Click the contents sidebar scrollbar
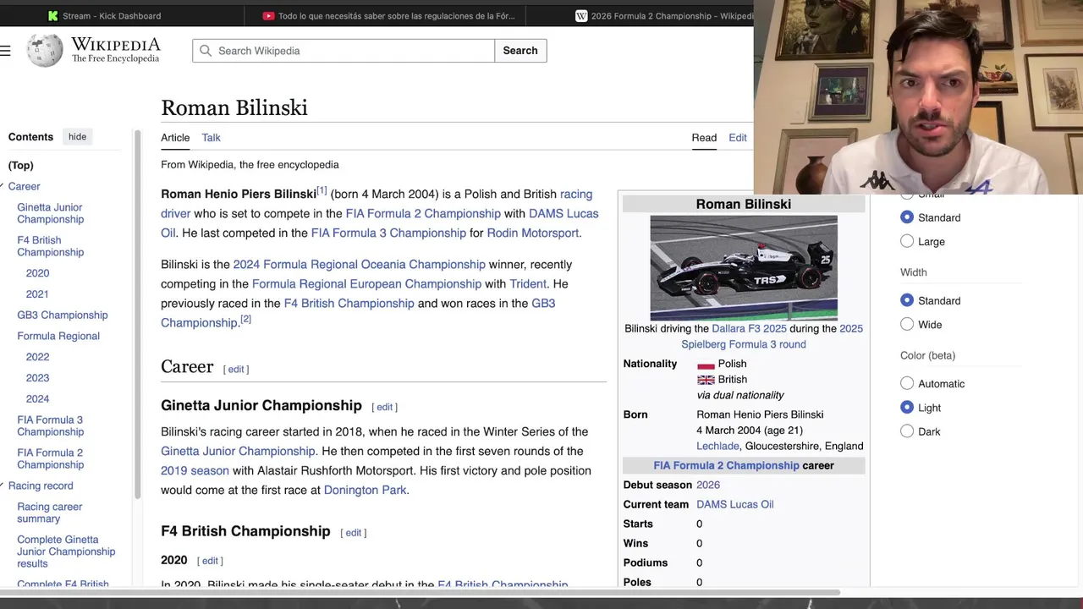 (138, 314)
